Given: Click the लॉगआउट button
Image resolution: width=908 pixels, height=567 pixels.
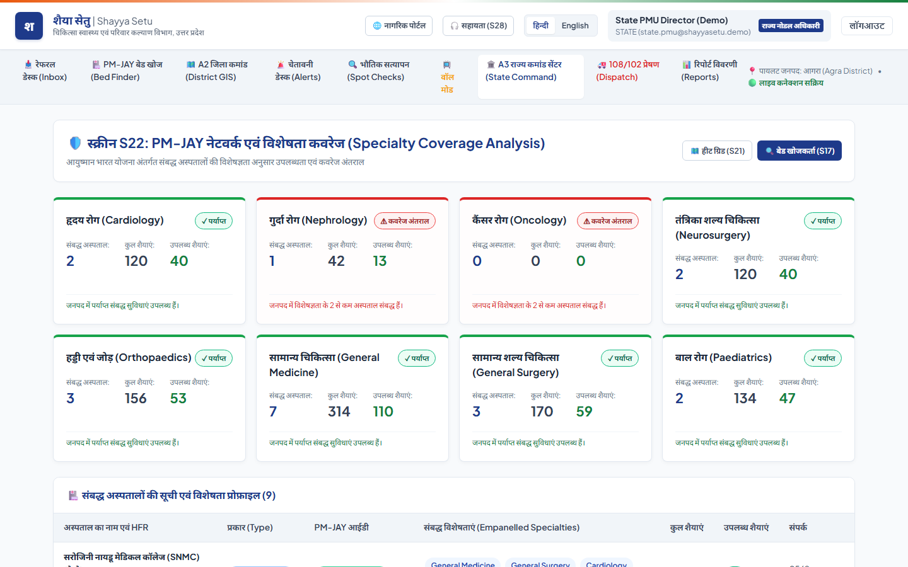Looking at the screenshot, I should tap(867, 26).
